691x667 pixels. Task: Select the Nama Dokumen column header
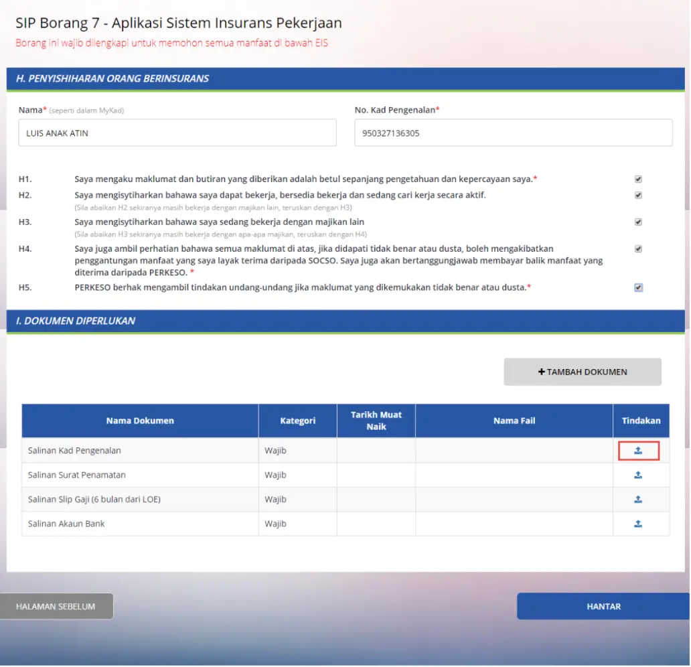(140, 421)
